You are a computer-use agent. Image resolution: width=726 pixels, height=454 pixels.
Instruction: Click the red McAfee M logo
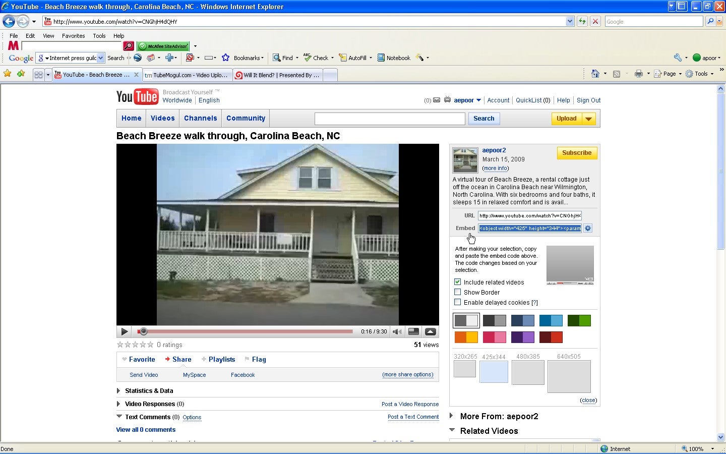tap(13, 46)
